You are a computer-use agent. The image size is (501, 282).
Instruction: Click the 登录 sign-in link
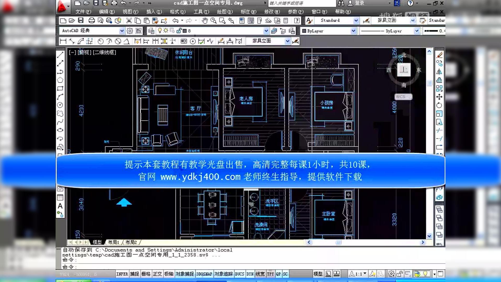pos(360,3)
